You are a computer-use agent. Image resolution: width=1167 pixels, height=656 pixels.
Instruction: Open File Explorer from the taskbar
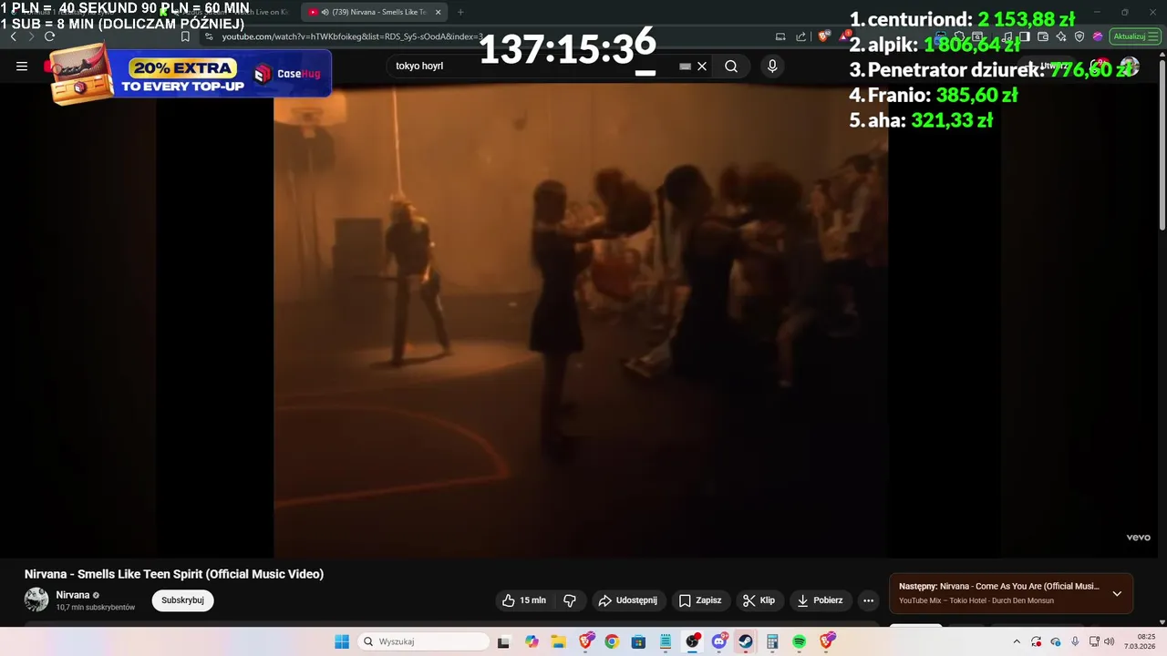558,641
